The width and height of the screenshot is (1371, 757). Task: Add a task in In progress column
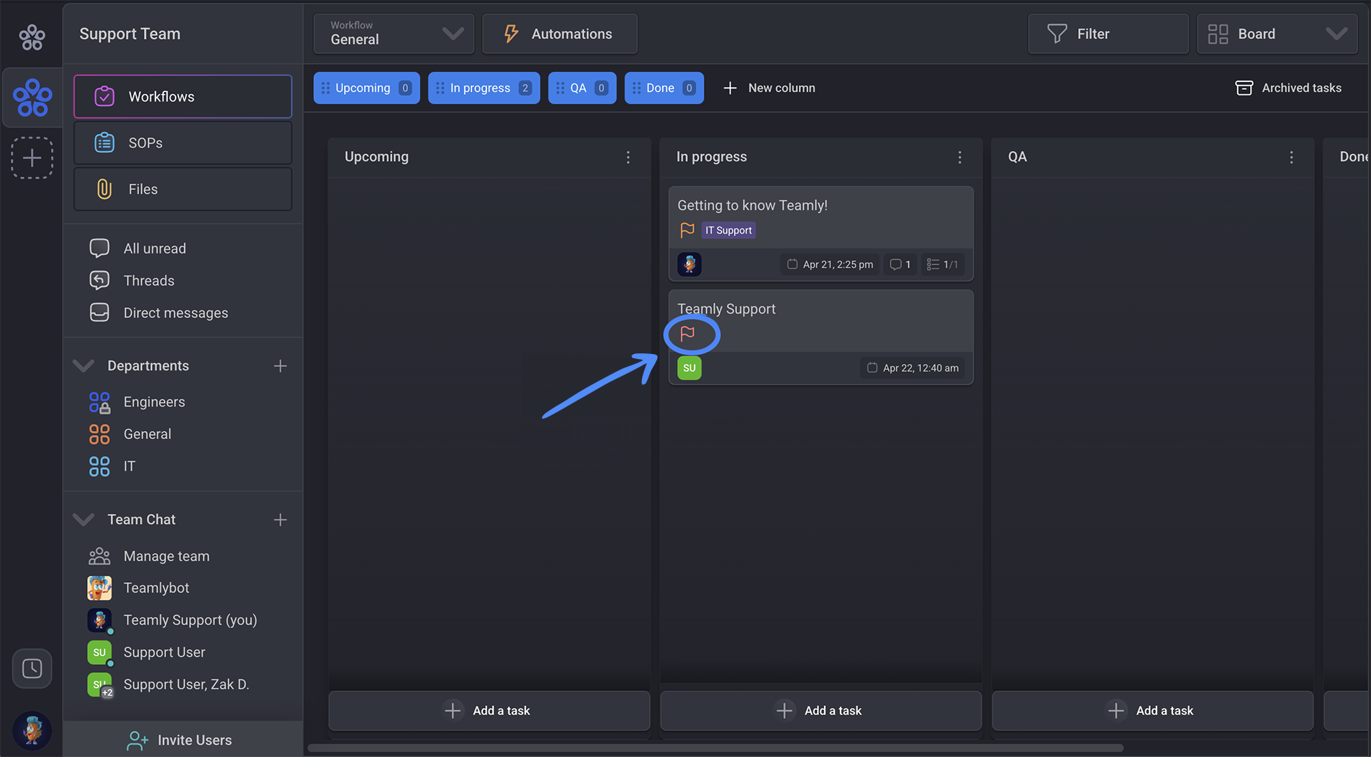[820, 710]
